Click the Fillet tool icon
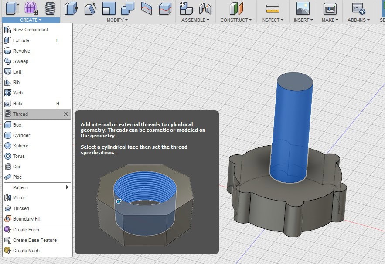385x264 pixels. (x=90, y=8)
